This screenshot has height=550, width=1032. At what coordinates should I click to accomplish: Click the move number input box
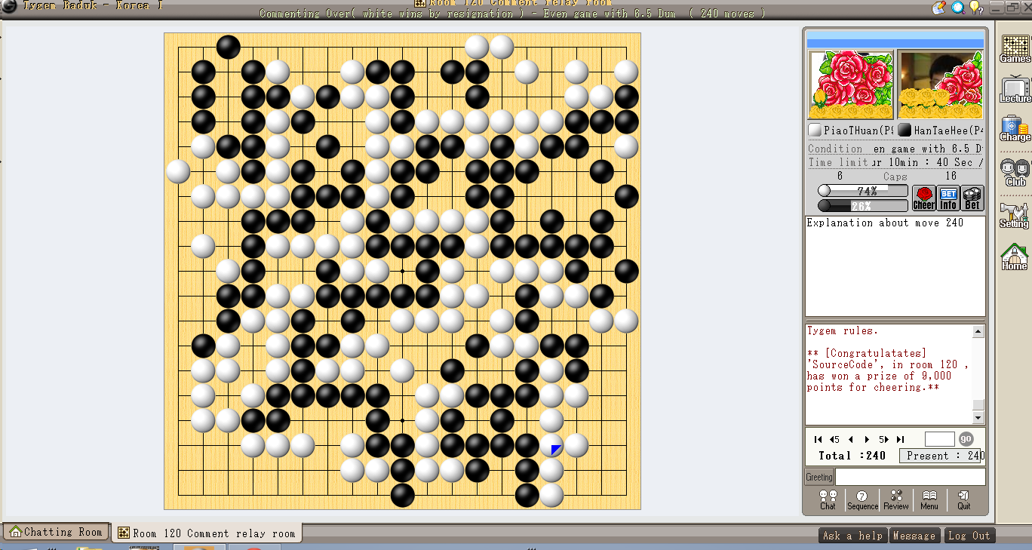point(940,439)
